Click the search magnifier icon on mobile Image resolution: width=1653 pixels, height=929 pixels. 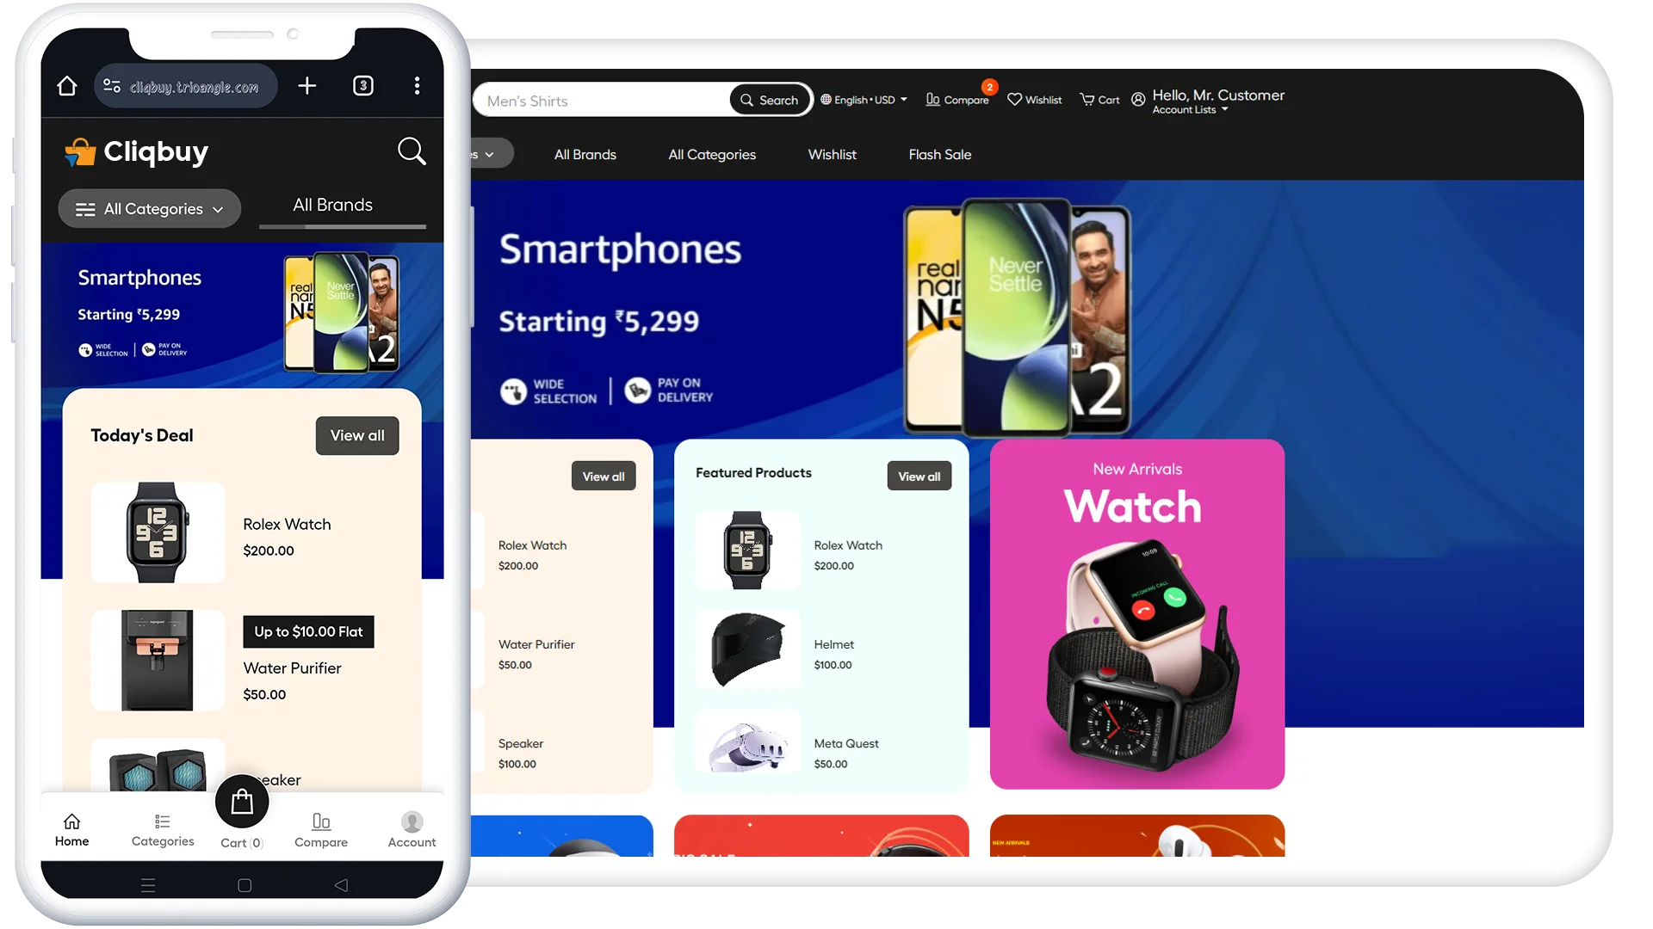(412, 152)
